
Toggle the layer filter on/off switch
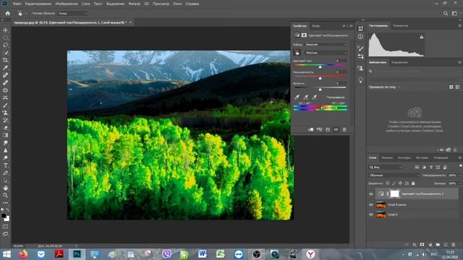(460, 165)
